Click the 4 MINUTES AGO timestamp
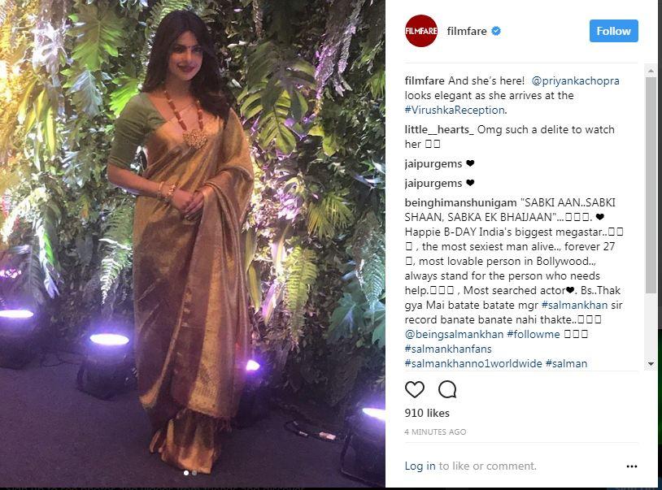 point(435,431)
